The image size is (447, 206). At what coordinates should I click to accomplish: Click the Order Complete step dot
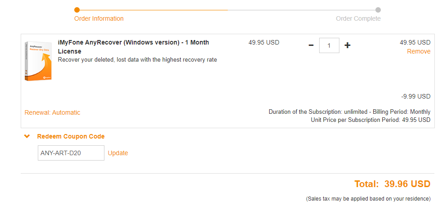click(378, 10)
